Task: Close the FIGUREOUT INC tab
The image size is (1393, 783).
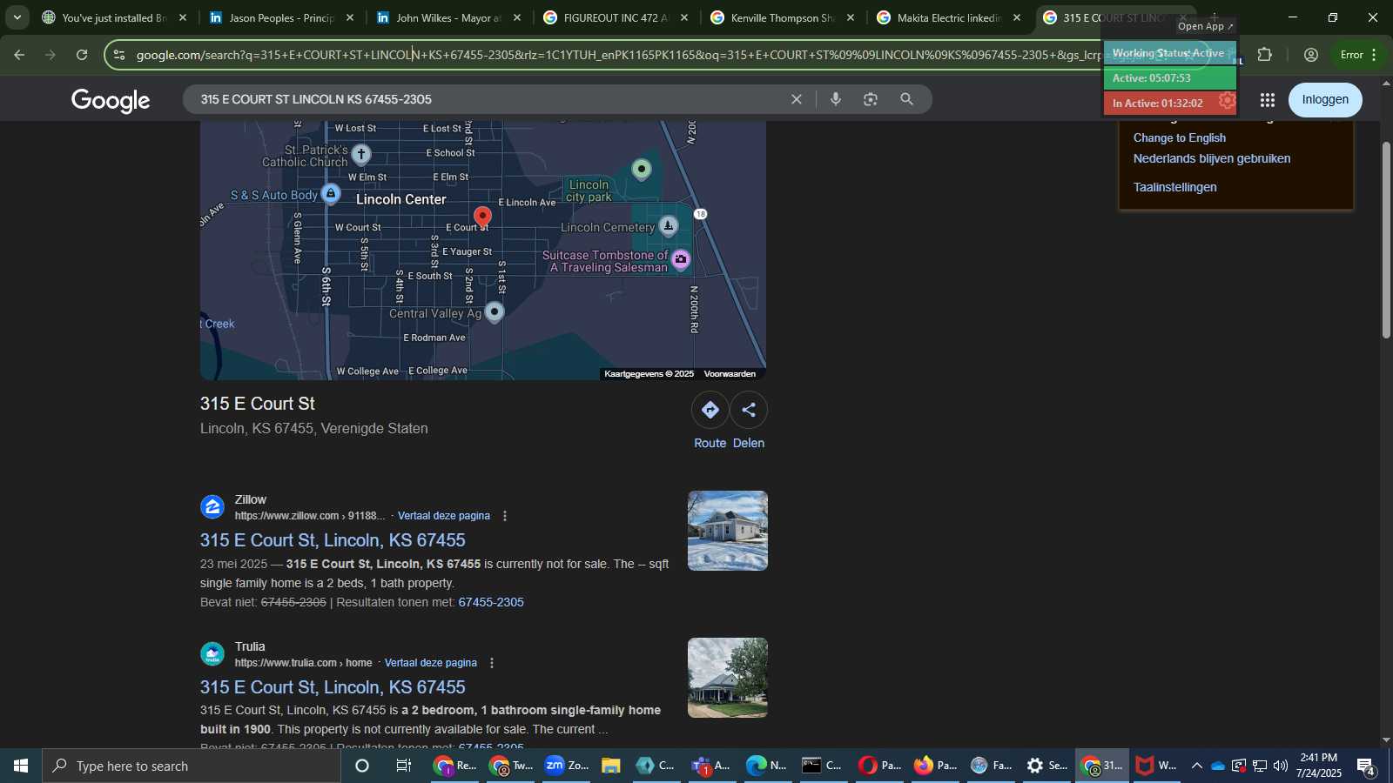Action: click(x=684, y=17)
